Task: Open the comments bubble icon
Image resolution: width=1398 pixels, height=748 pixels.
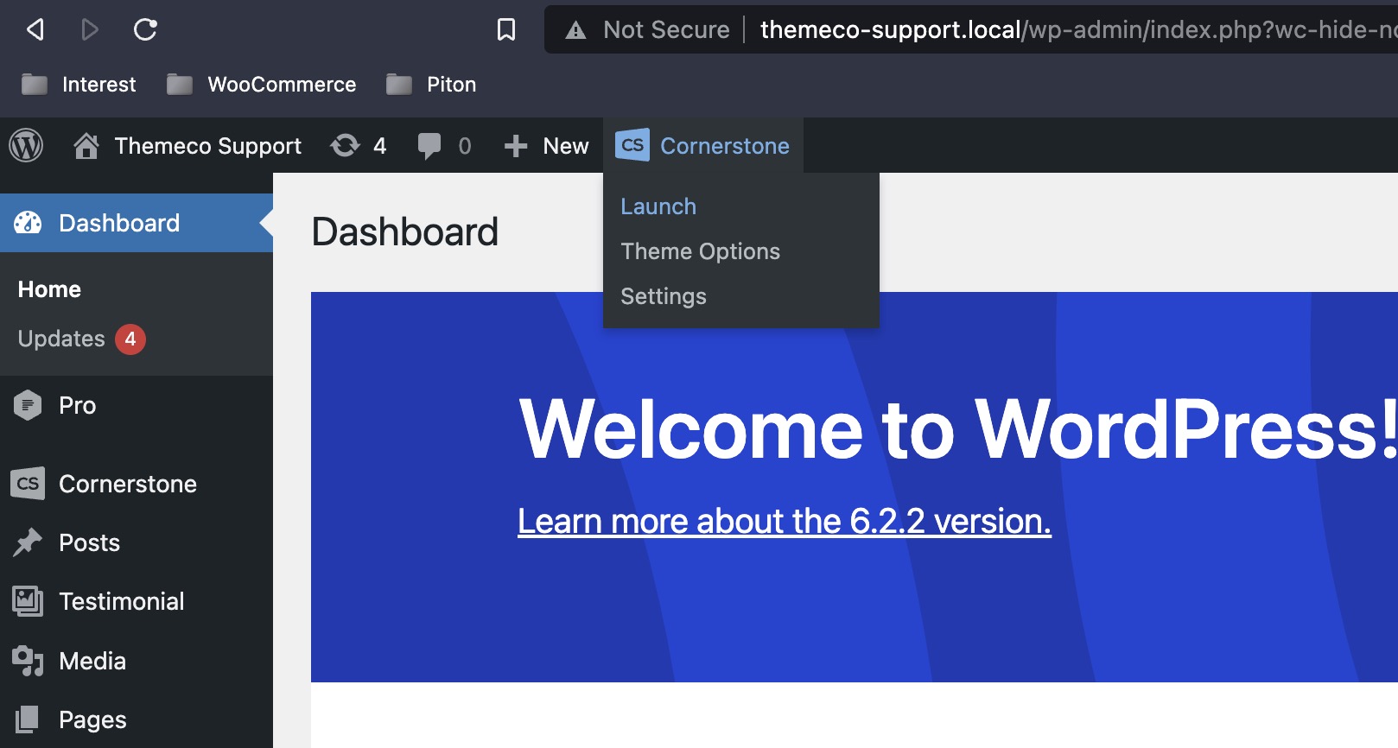Action: [429, 145]
